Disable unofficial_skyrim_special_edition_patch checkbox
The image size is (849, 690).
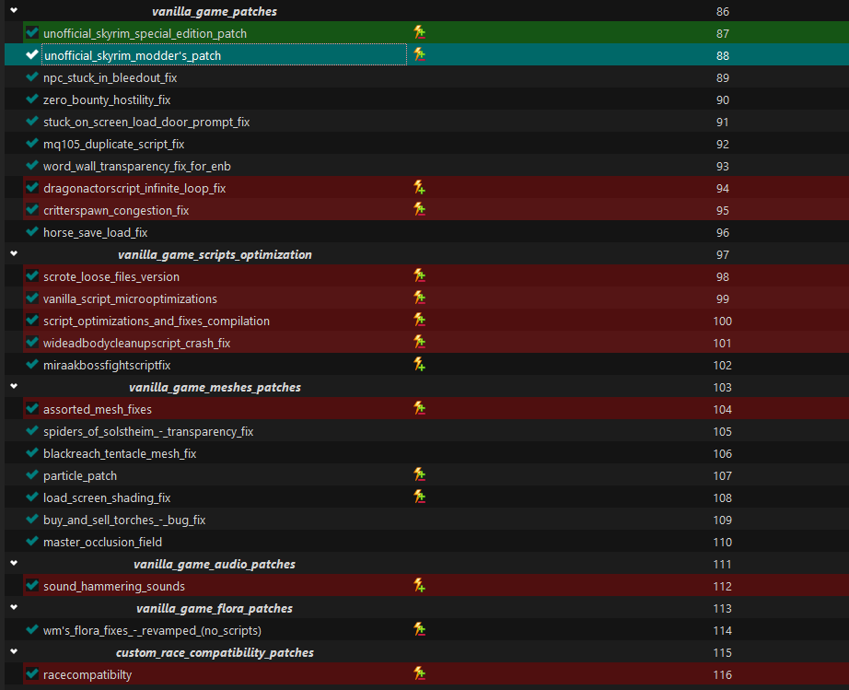tap(32, 32)
